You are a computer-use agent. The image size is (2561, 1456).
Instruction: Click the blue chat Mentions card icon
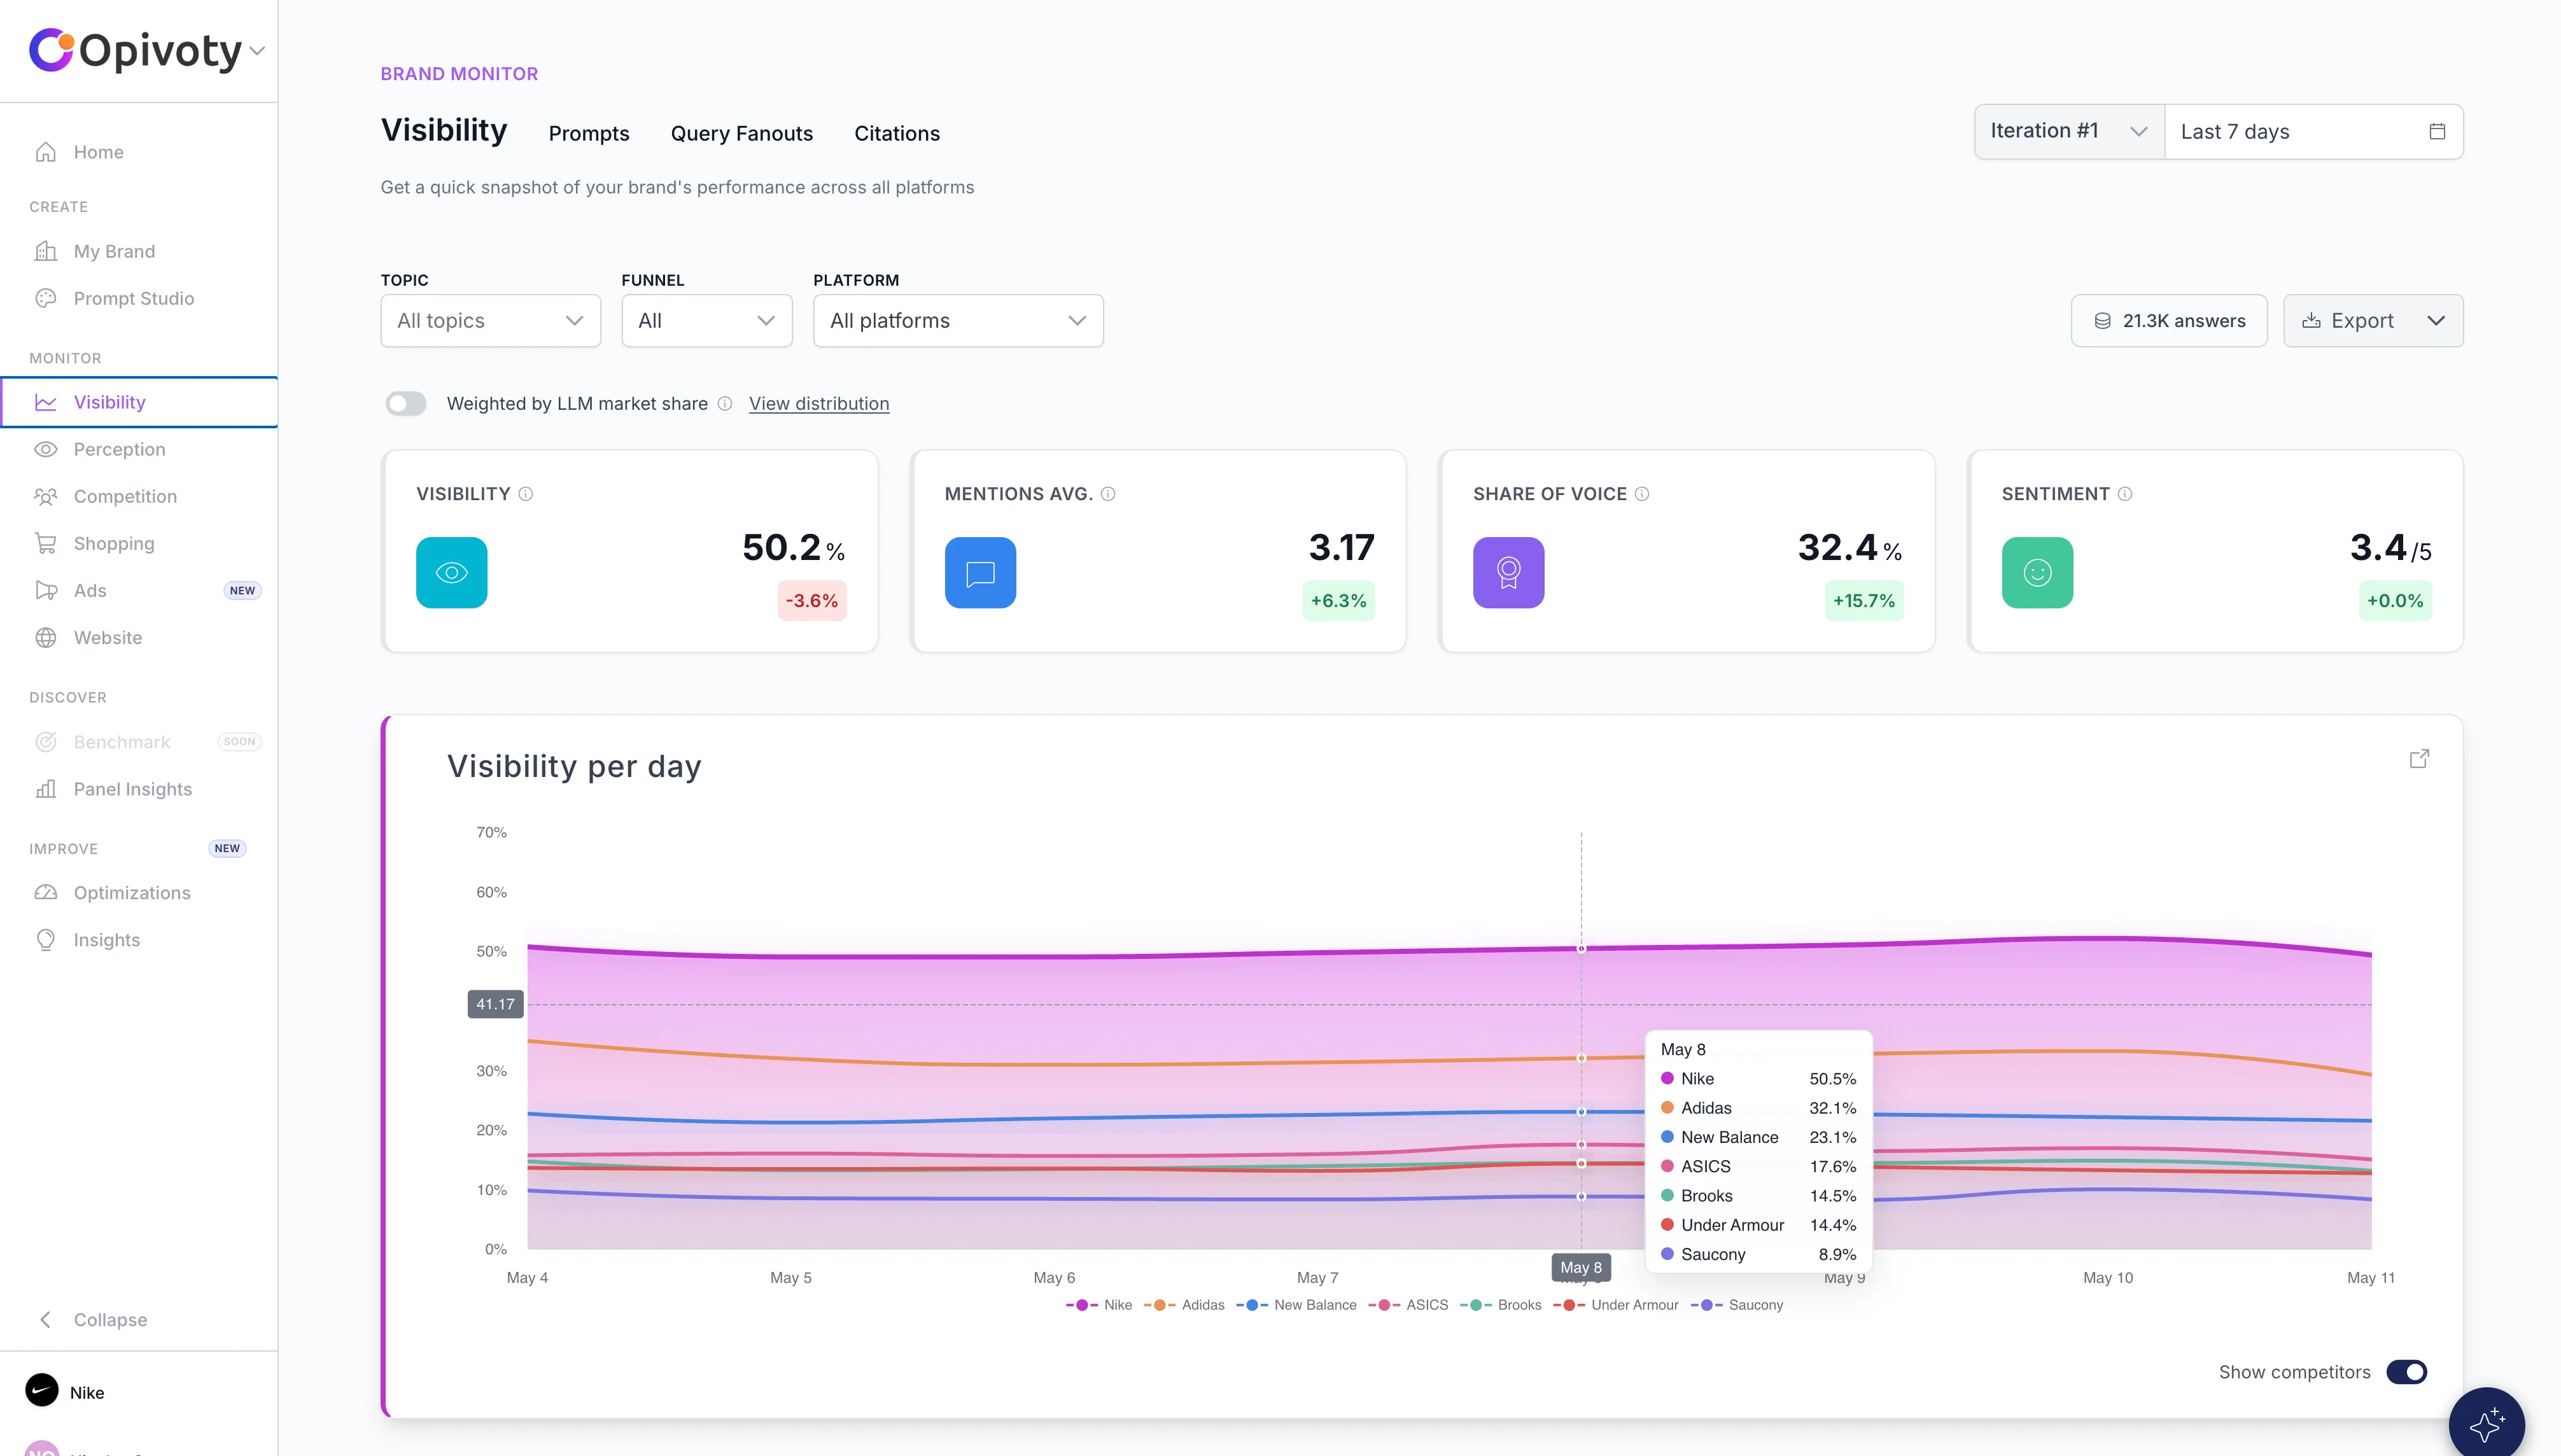980,573
